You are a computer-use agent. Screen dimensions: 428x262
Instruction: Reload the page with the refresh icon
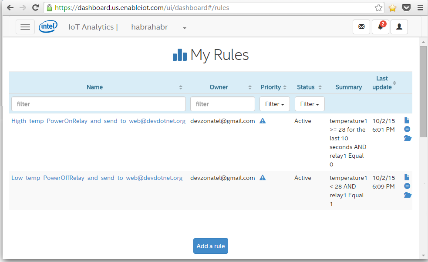coord(35,8)
